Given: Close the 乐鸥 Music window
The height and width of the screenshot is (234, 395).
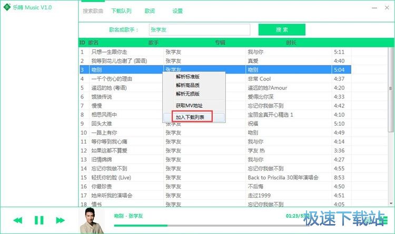Looking at the screenshot, I should coord(387,8).
